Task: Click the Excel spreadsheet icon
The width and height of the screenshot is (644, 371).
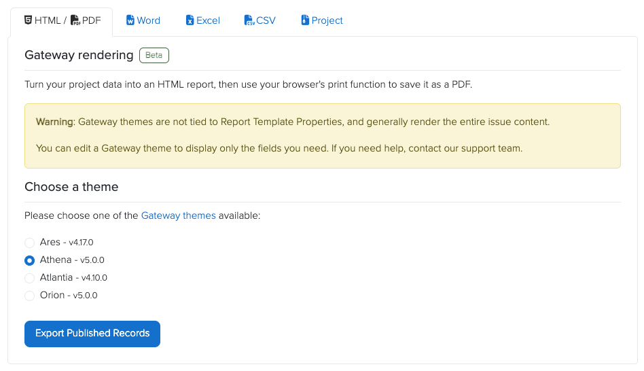Action: click(x=190, y=20)
